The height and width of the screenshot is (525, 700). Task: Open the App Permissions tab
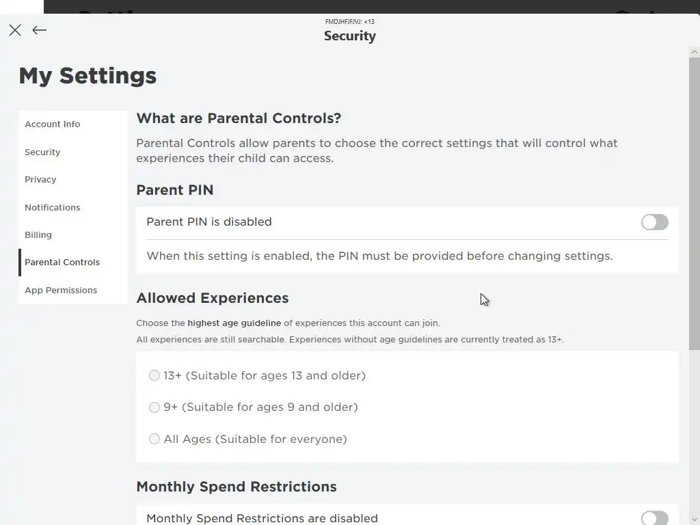(61, 291)
